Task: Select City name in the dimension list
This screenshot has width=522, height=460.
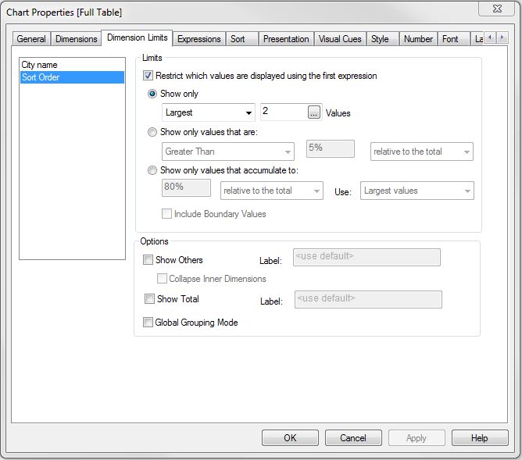Action: [x=40, y=65]
